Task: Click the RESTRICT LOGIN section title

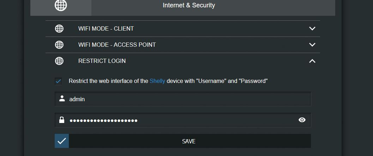Action: click(x=102, y=61)
